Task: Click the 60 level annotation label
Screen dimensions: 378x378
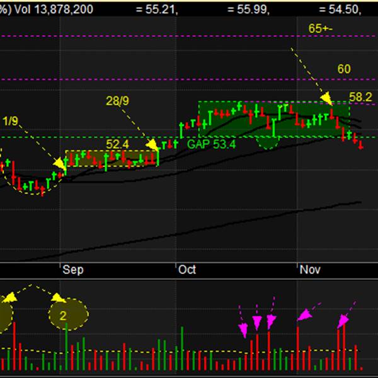Action: pos(344,69)
